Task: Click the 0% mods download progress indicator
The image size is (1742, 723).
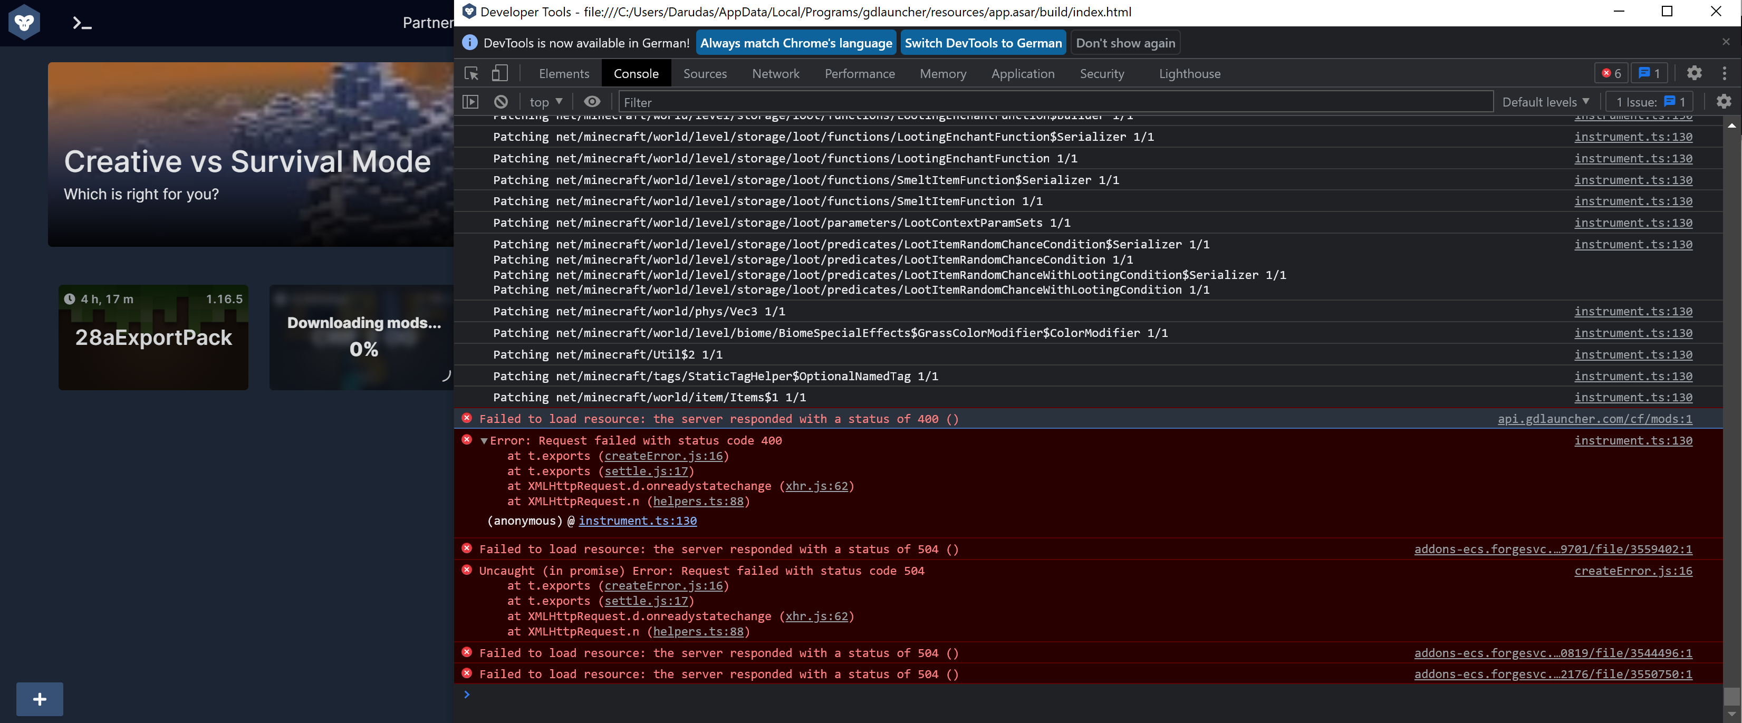Action: coord(364,349)
